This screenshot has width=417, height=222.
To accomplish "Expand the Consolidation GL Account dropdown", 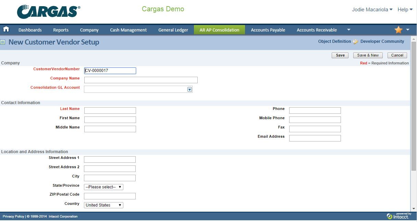I will (189, 89).
